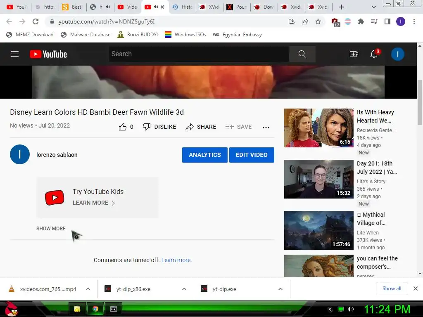Image resolution: width=423 pixels, height=317 pixels.
Task: Click the Recuerda Gente channel name
Action: coord(376,130)
